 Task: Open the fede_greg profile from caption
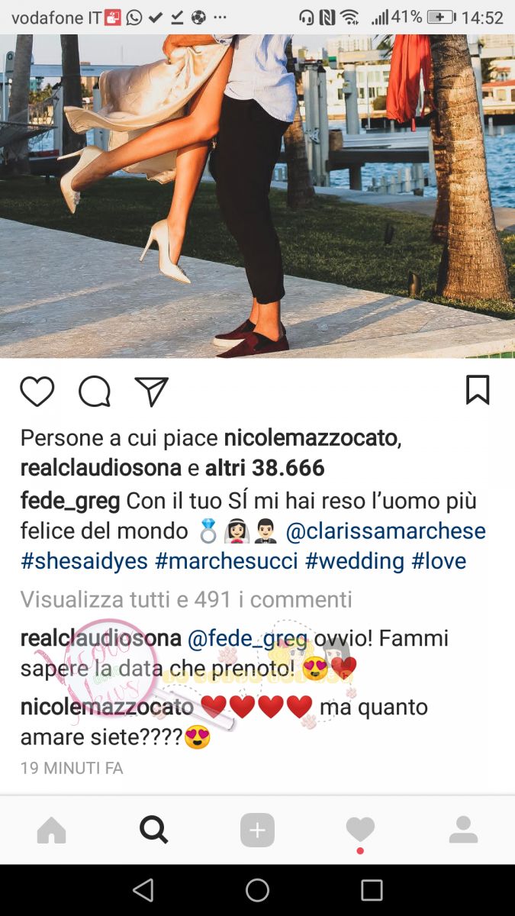click(69, 502)
